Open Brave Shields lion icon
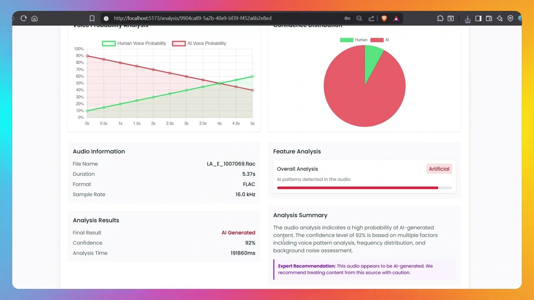Screen dimensions: 534x300 coord(384,18)
